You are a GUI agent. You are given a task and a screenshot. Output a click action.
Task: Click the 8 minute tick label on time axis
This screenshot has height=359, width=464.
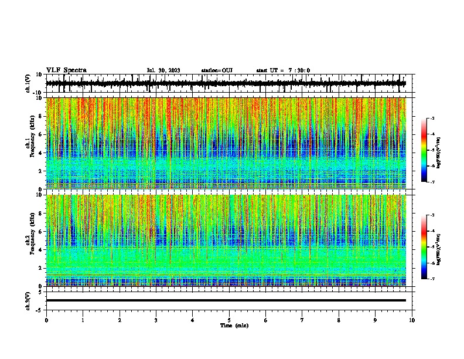tap(339, 320)
